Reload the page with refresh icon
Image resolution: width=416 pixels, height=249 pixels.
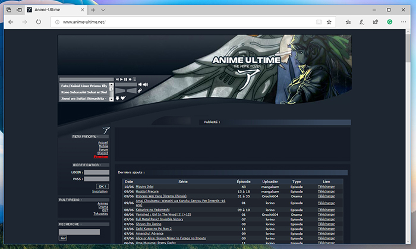[x=39, y=22]
